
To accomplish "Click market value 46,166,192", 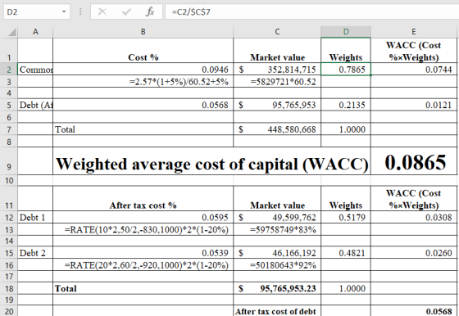I will [x=294, y=253].
